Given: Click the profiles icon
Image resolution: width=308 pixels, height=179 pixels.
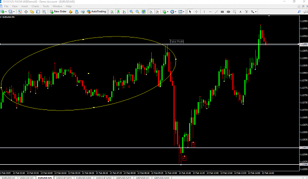Looking at the screenshot, I should (10, 12).
